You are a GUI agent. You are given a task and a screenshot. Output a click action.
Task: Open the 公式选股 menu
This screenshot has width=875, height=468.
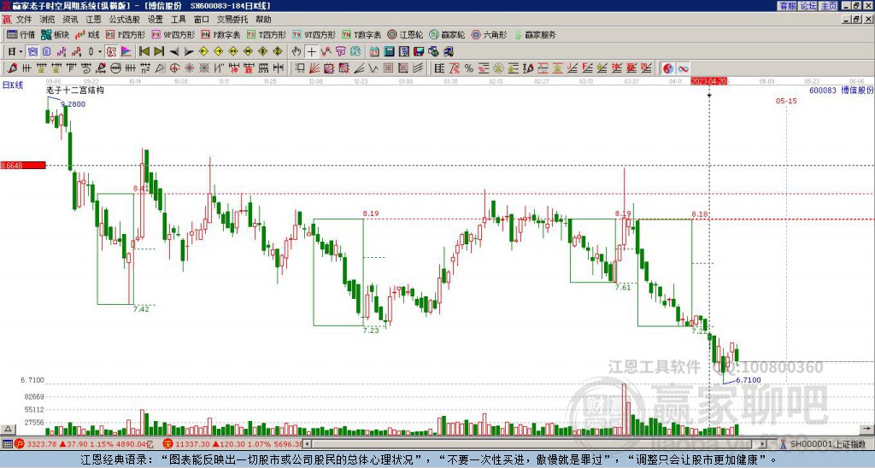(125, 20)
